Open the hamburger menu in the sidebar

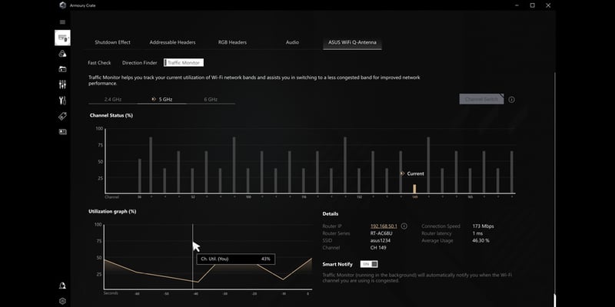[x=62, y=22]
